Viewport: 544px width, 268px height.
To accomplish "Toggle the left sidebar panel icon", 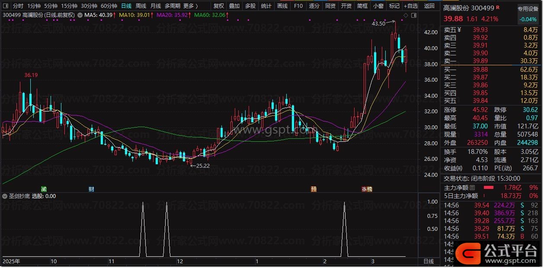I will [5, 6].
